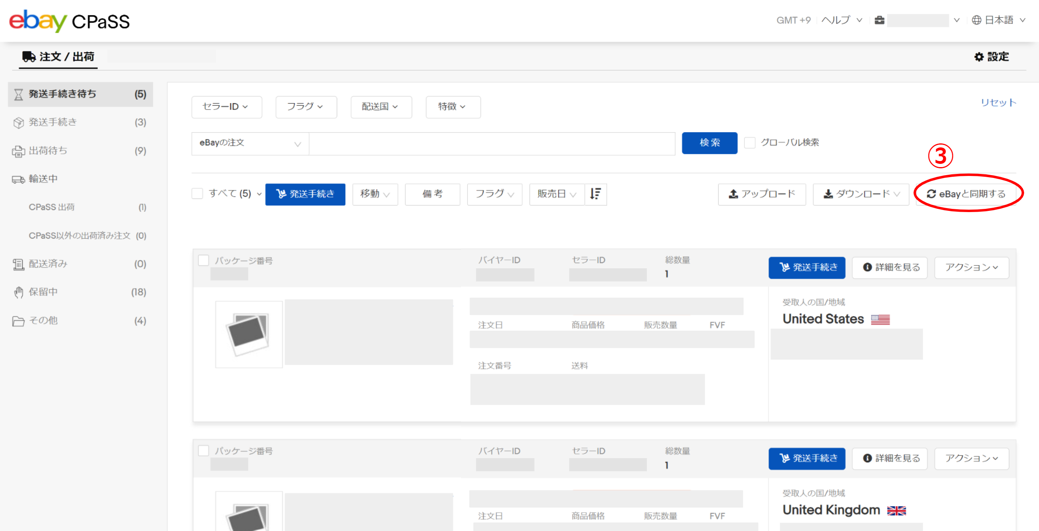Image resolution: width=1039 pixels, height=531 pixels.
Task: Click the リセット link
Action: 998,102
